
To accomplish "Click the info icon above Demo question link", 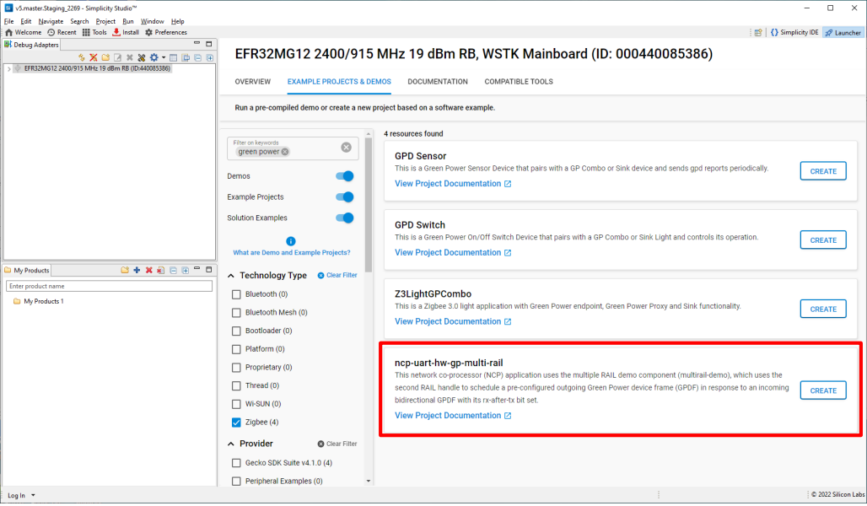I will coord(291,241).
